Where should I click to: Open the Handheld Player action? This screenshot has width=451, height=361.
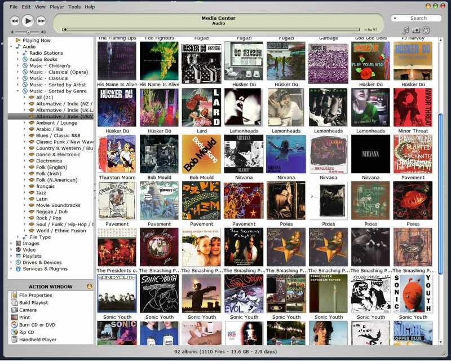point(38,340)
